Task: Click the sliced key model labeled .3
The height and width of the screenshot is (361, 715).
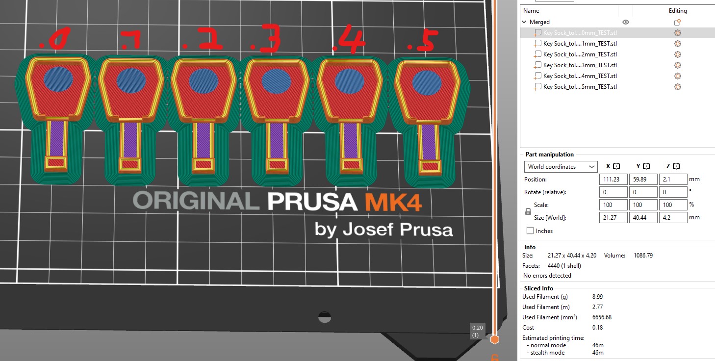Action: (x=276, y=116)
